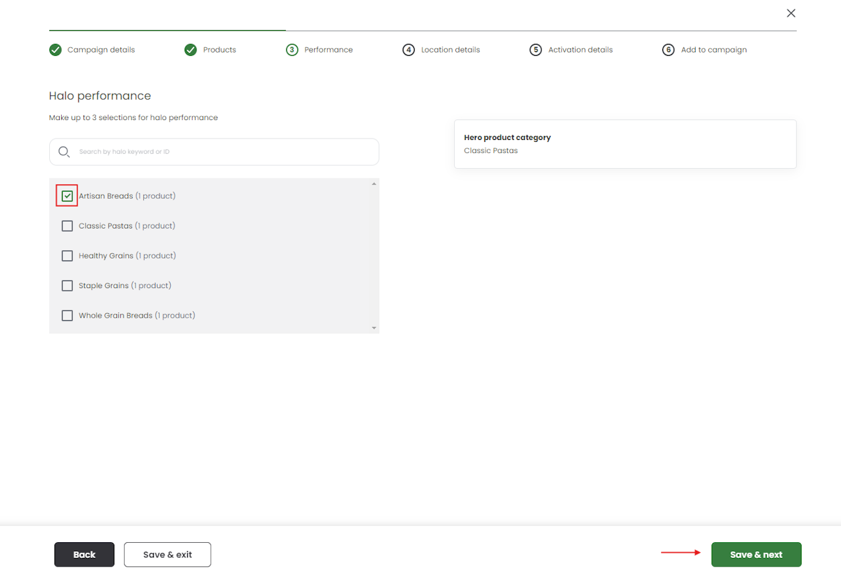Select the Whole Grain Breads checkbox

tap(67, 316)
